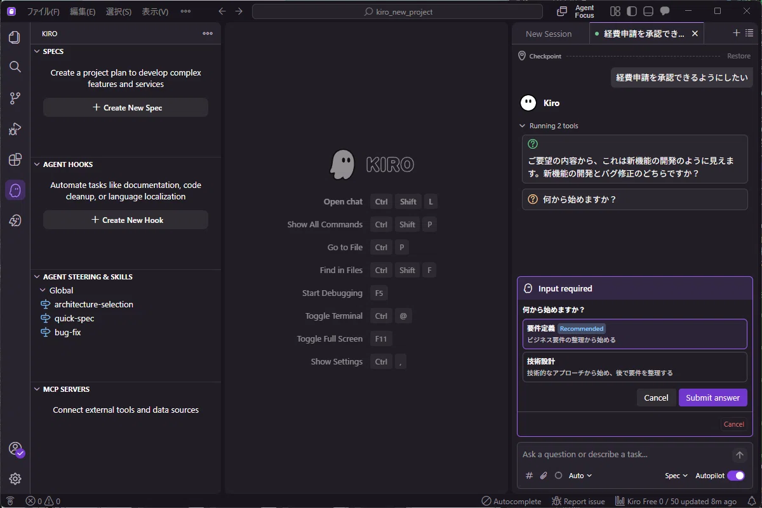Open the 表示(V) menu
This screenshot has height=508, width=762.
tap(155, 11)
